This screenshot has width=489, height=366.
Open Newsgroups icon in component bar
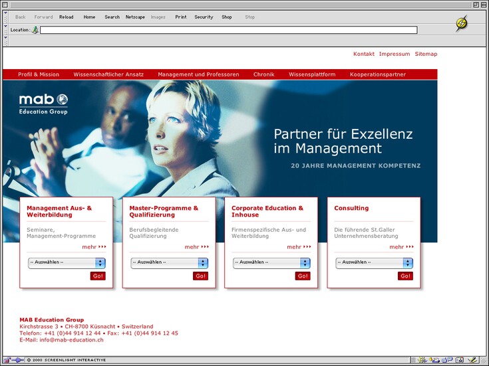447,360
